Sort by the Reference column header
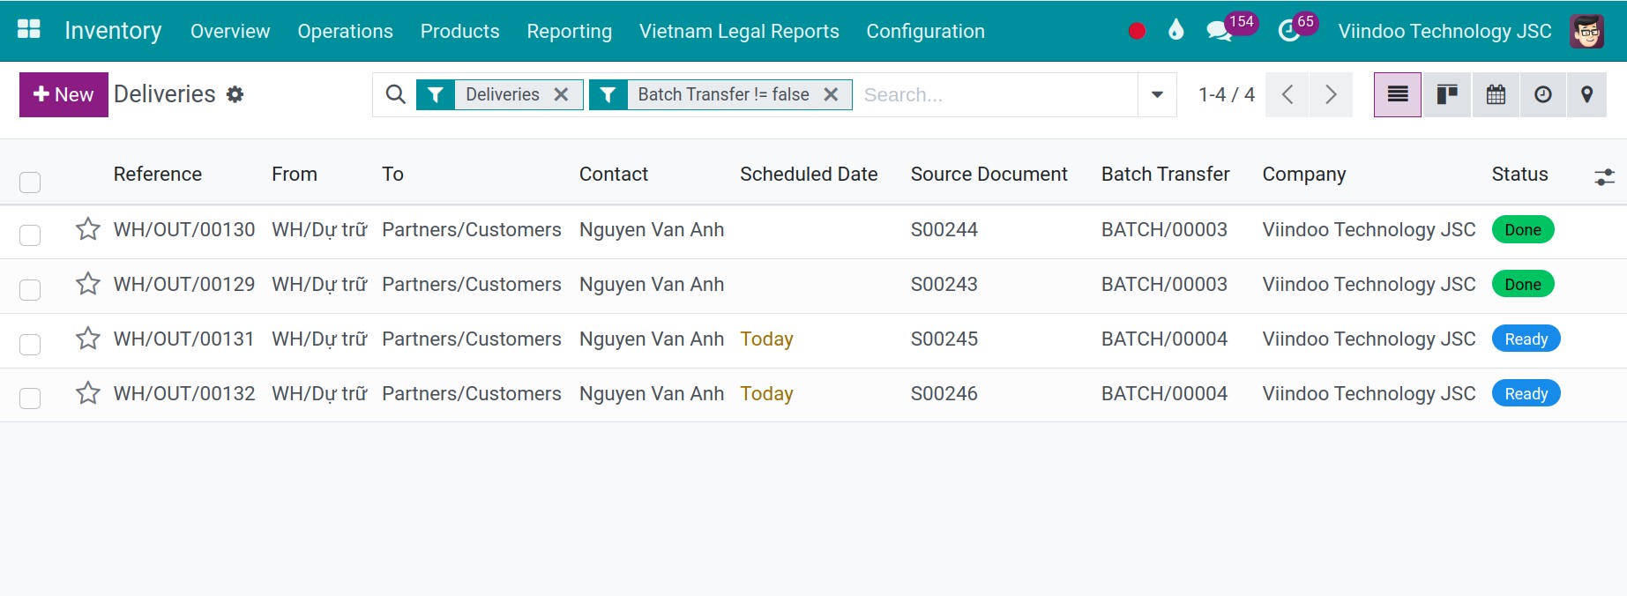This screenshot has width=1627, height=596. tap(158, 174)
